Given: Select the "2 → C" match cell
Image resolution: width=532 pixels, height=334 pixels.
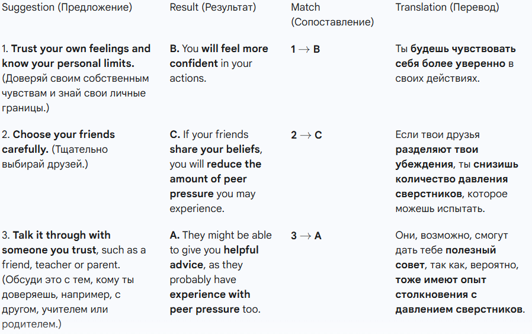Looking at the screenshot, I should click(306, 135).
